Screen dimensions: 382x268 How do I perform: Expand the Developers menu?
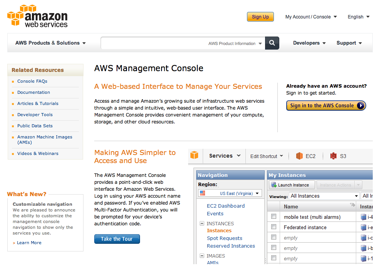click(x=309, y=43)
